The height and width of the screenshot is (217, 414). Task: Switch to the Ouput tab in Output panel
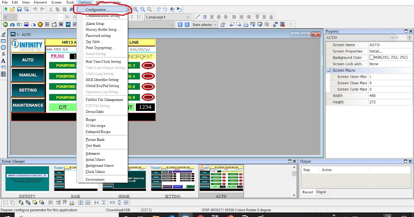[x=322, y=192]
